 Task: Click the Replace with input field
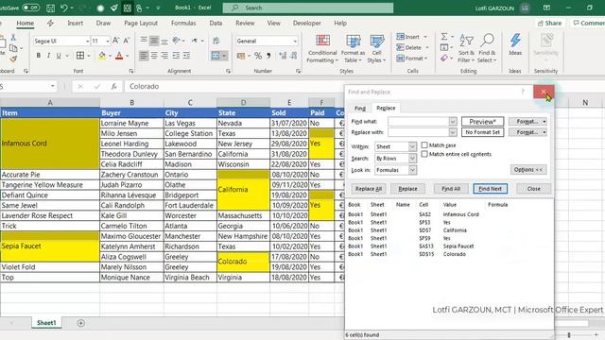pos(419,132)
